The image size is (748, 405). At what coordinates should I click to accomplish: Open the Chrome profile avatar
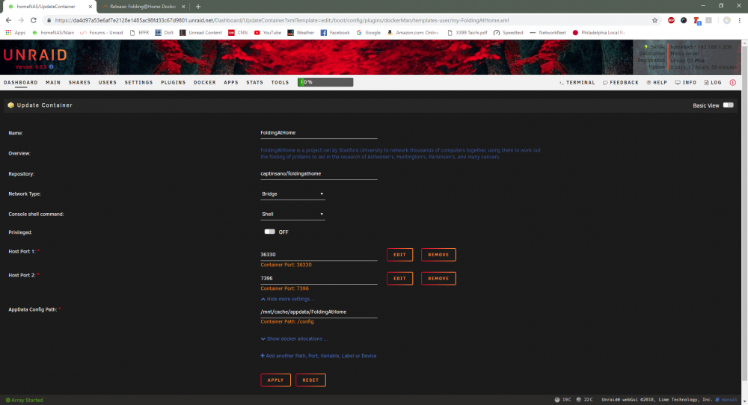point(726,20)
